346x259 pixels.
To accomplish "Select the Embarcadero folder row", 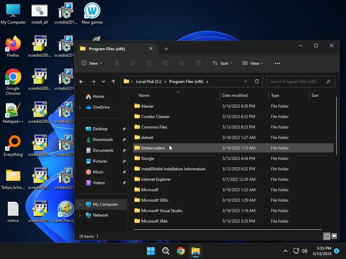I will (233, 148).
